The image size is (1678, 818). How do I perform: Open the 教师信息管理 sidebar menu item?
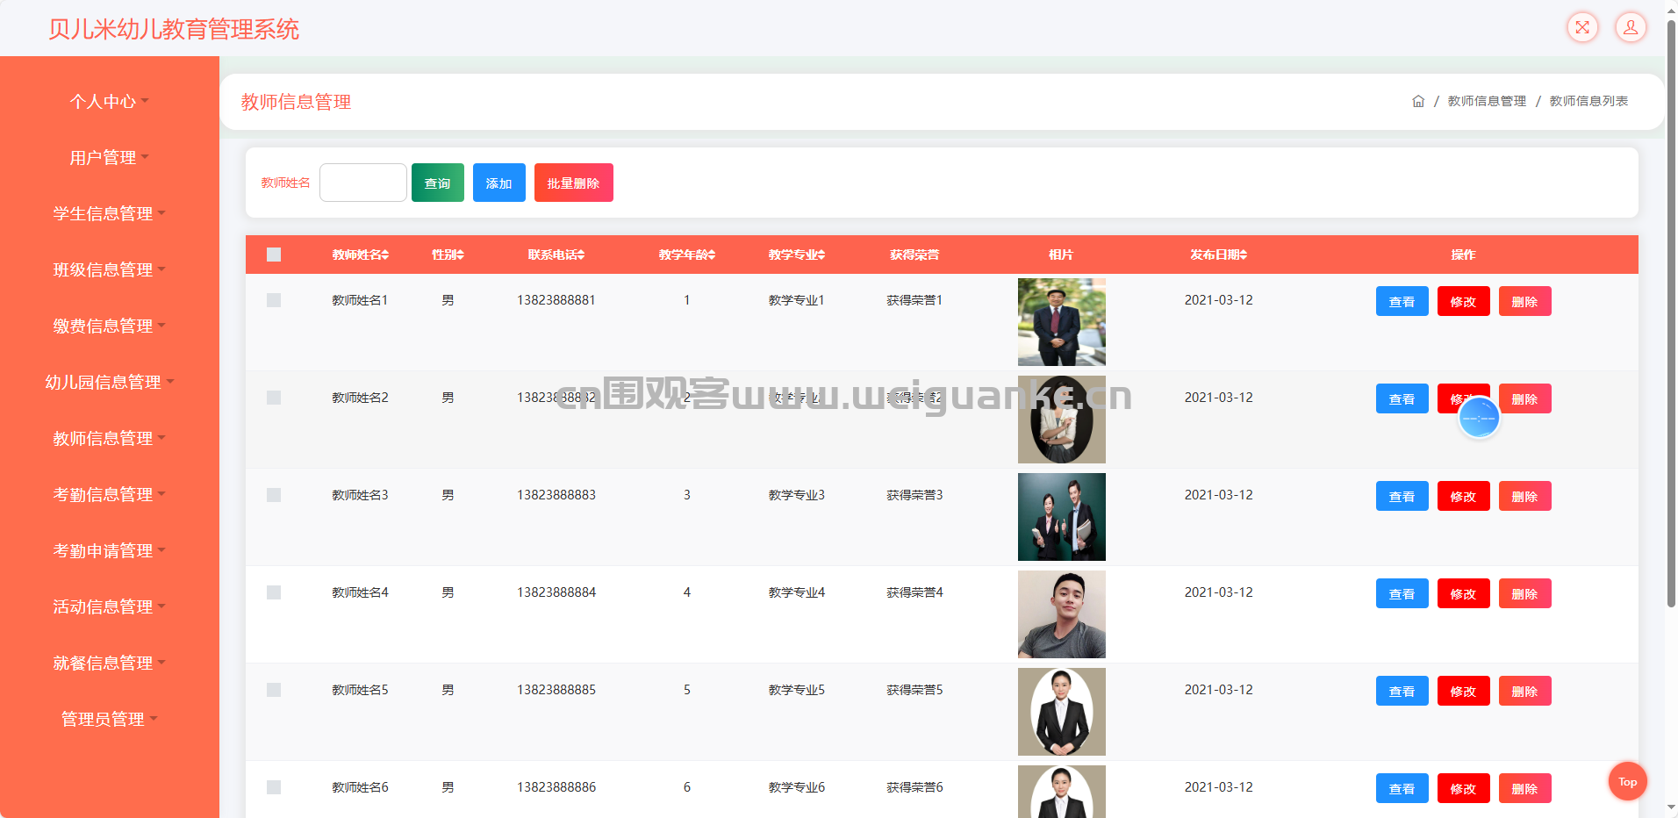(109, 439)
